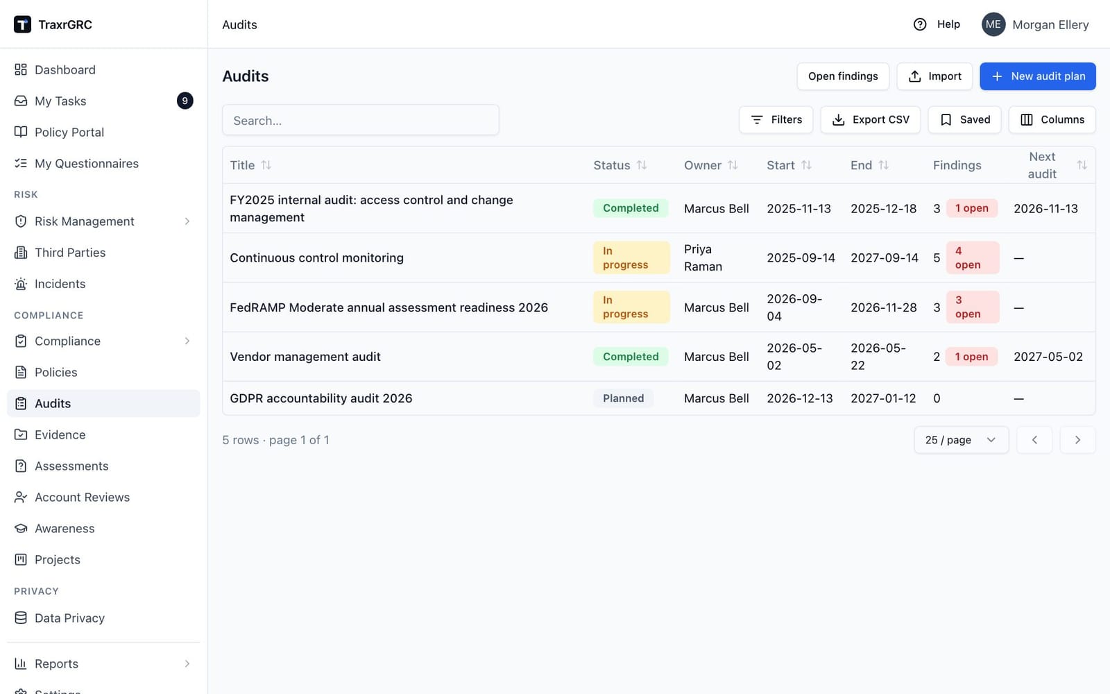Open the 25 / page dropdown
The image size is (1110, 694).
click(x=961, y=440)
